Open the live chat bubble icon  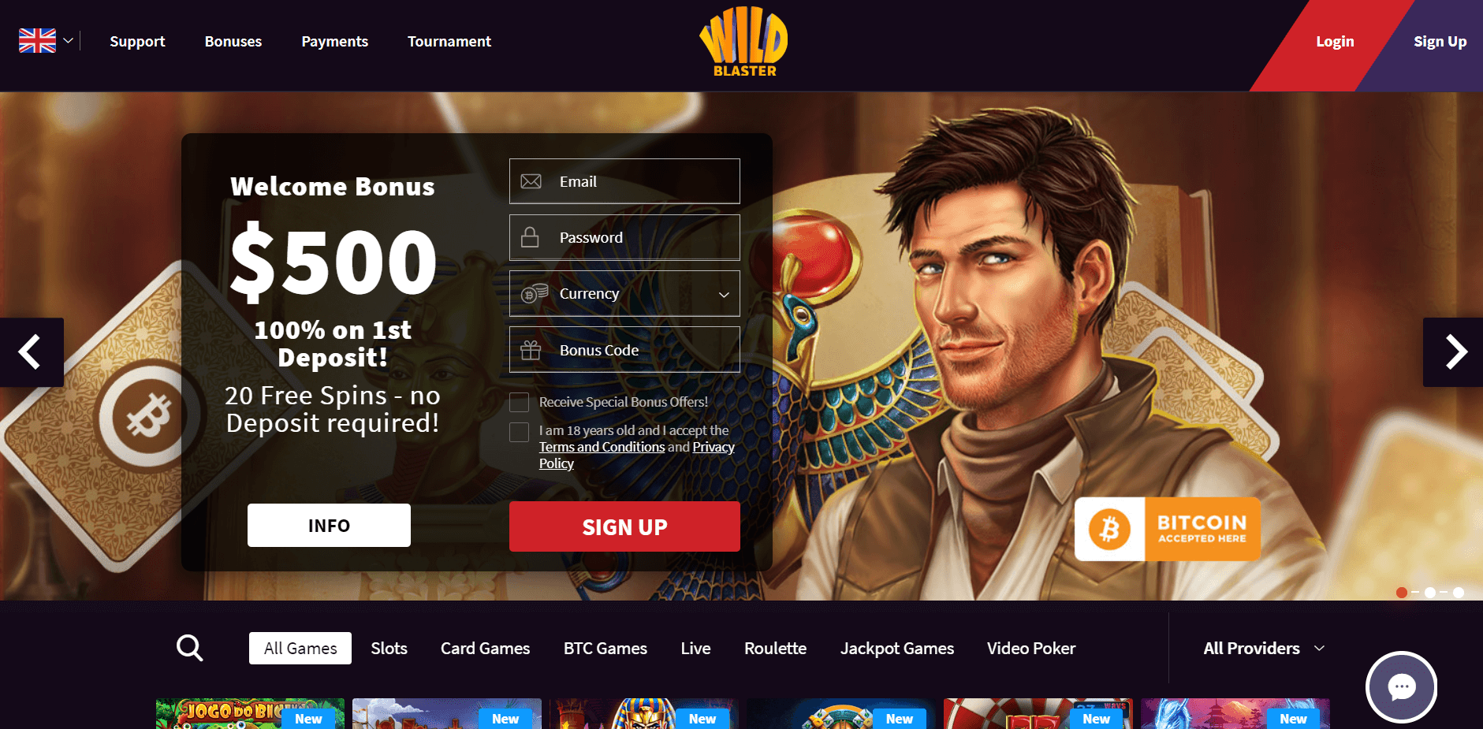[x=1401, y=687]
